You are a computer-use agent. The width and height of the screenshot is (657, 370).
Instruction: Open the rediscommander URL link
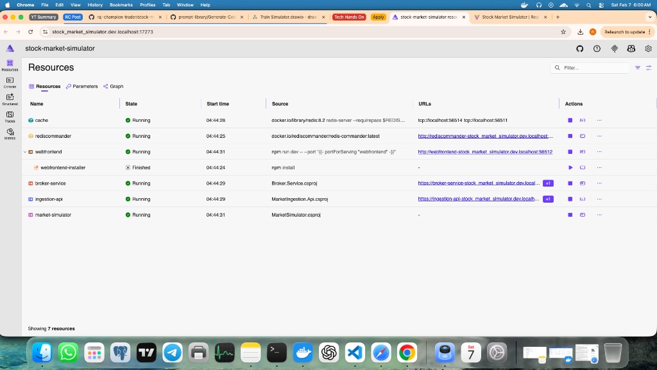[484, 136]
